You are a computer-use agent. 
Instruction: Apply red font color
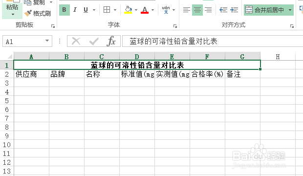pyautogui.click(x=145, y=10)
